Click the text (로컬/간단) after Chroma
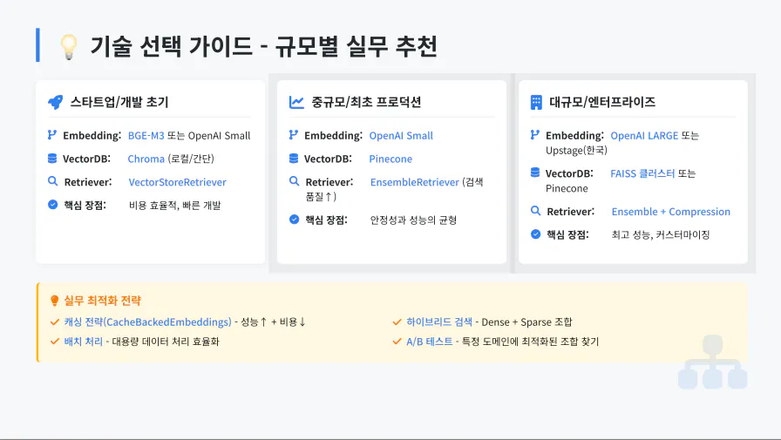The width and height of the screenshot is (781, 440). pyautogui.click(x=191, y=159)
